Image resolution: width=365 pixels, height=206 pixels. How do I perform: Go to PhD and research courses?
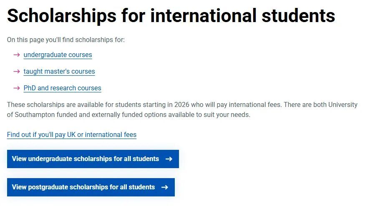click(62, 88)
